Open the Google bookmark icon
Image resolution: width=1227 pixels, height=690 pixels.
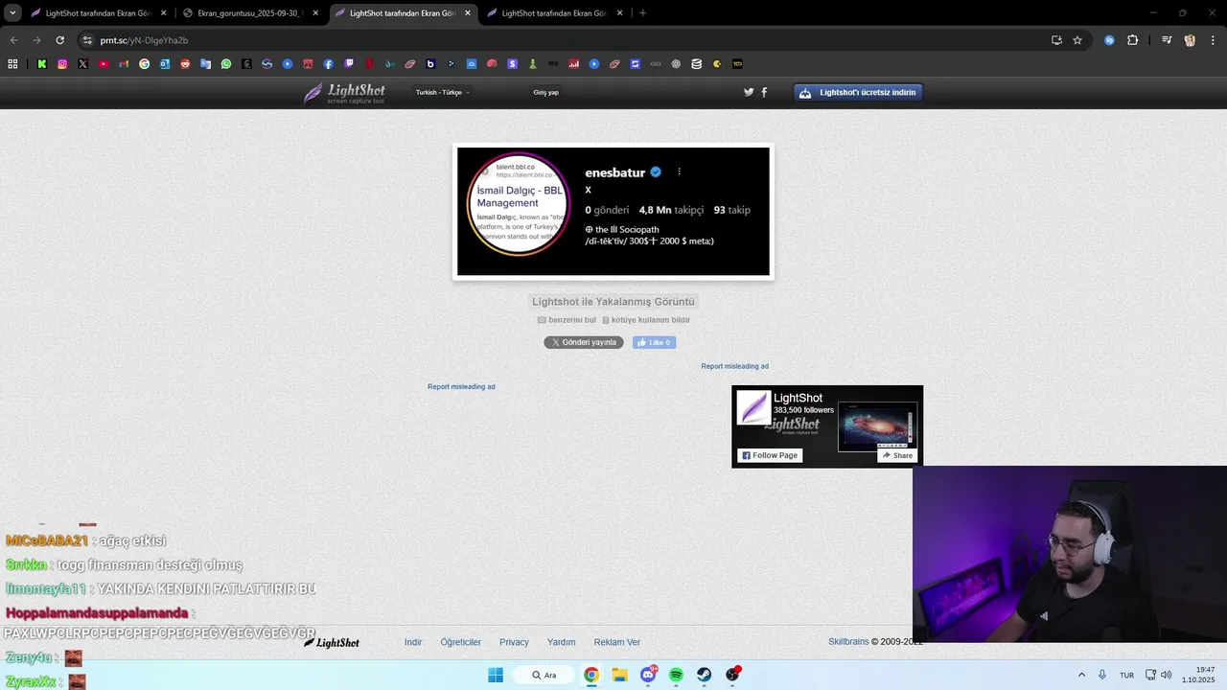[145, 64]
